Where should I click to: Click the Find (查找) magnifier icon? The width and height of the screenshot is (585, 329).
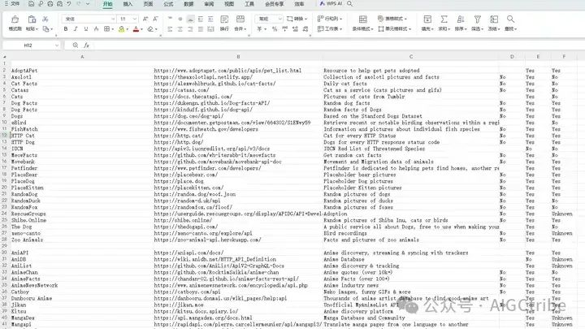point(510,19)
